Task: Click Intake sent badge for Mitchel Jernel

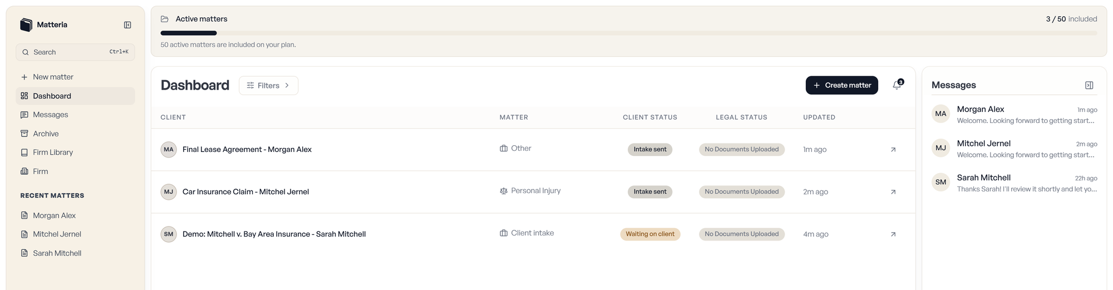Action: tap(650, 192)
